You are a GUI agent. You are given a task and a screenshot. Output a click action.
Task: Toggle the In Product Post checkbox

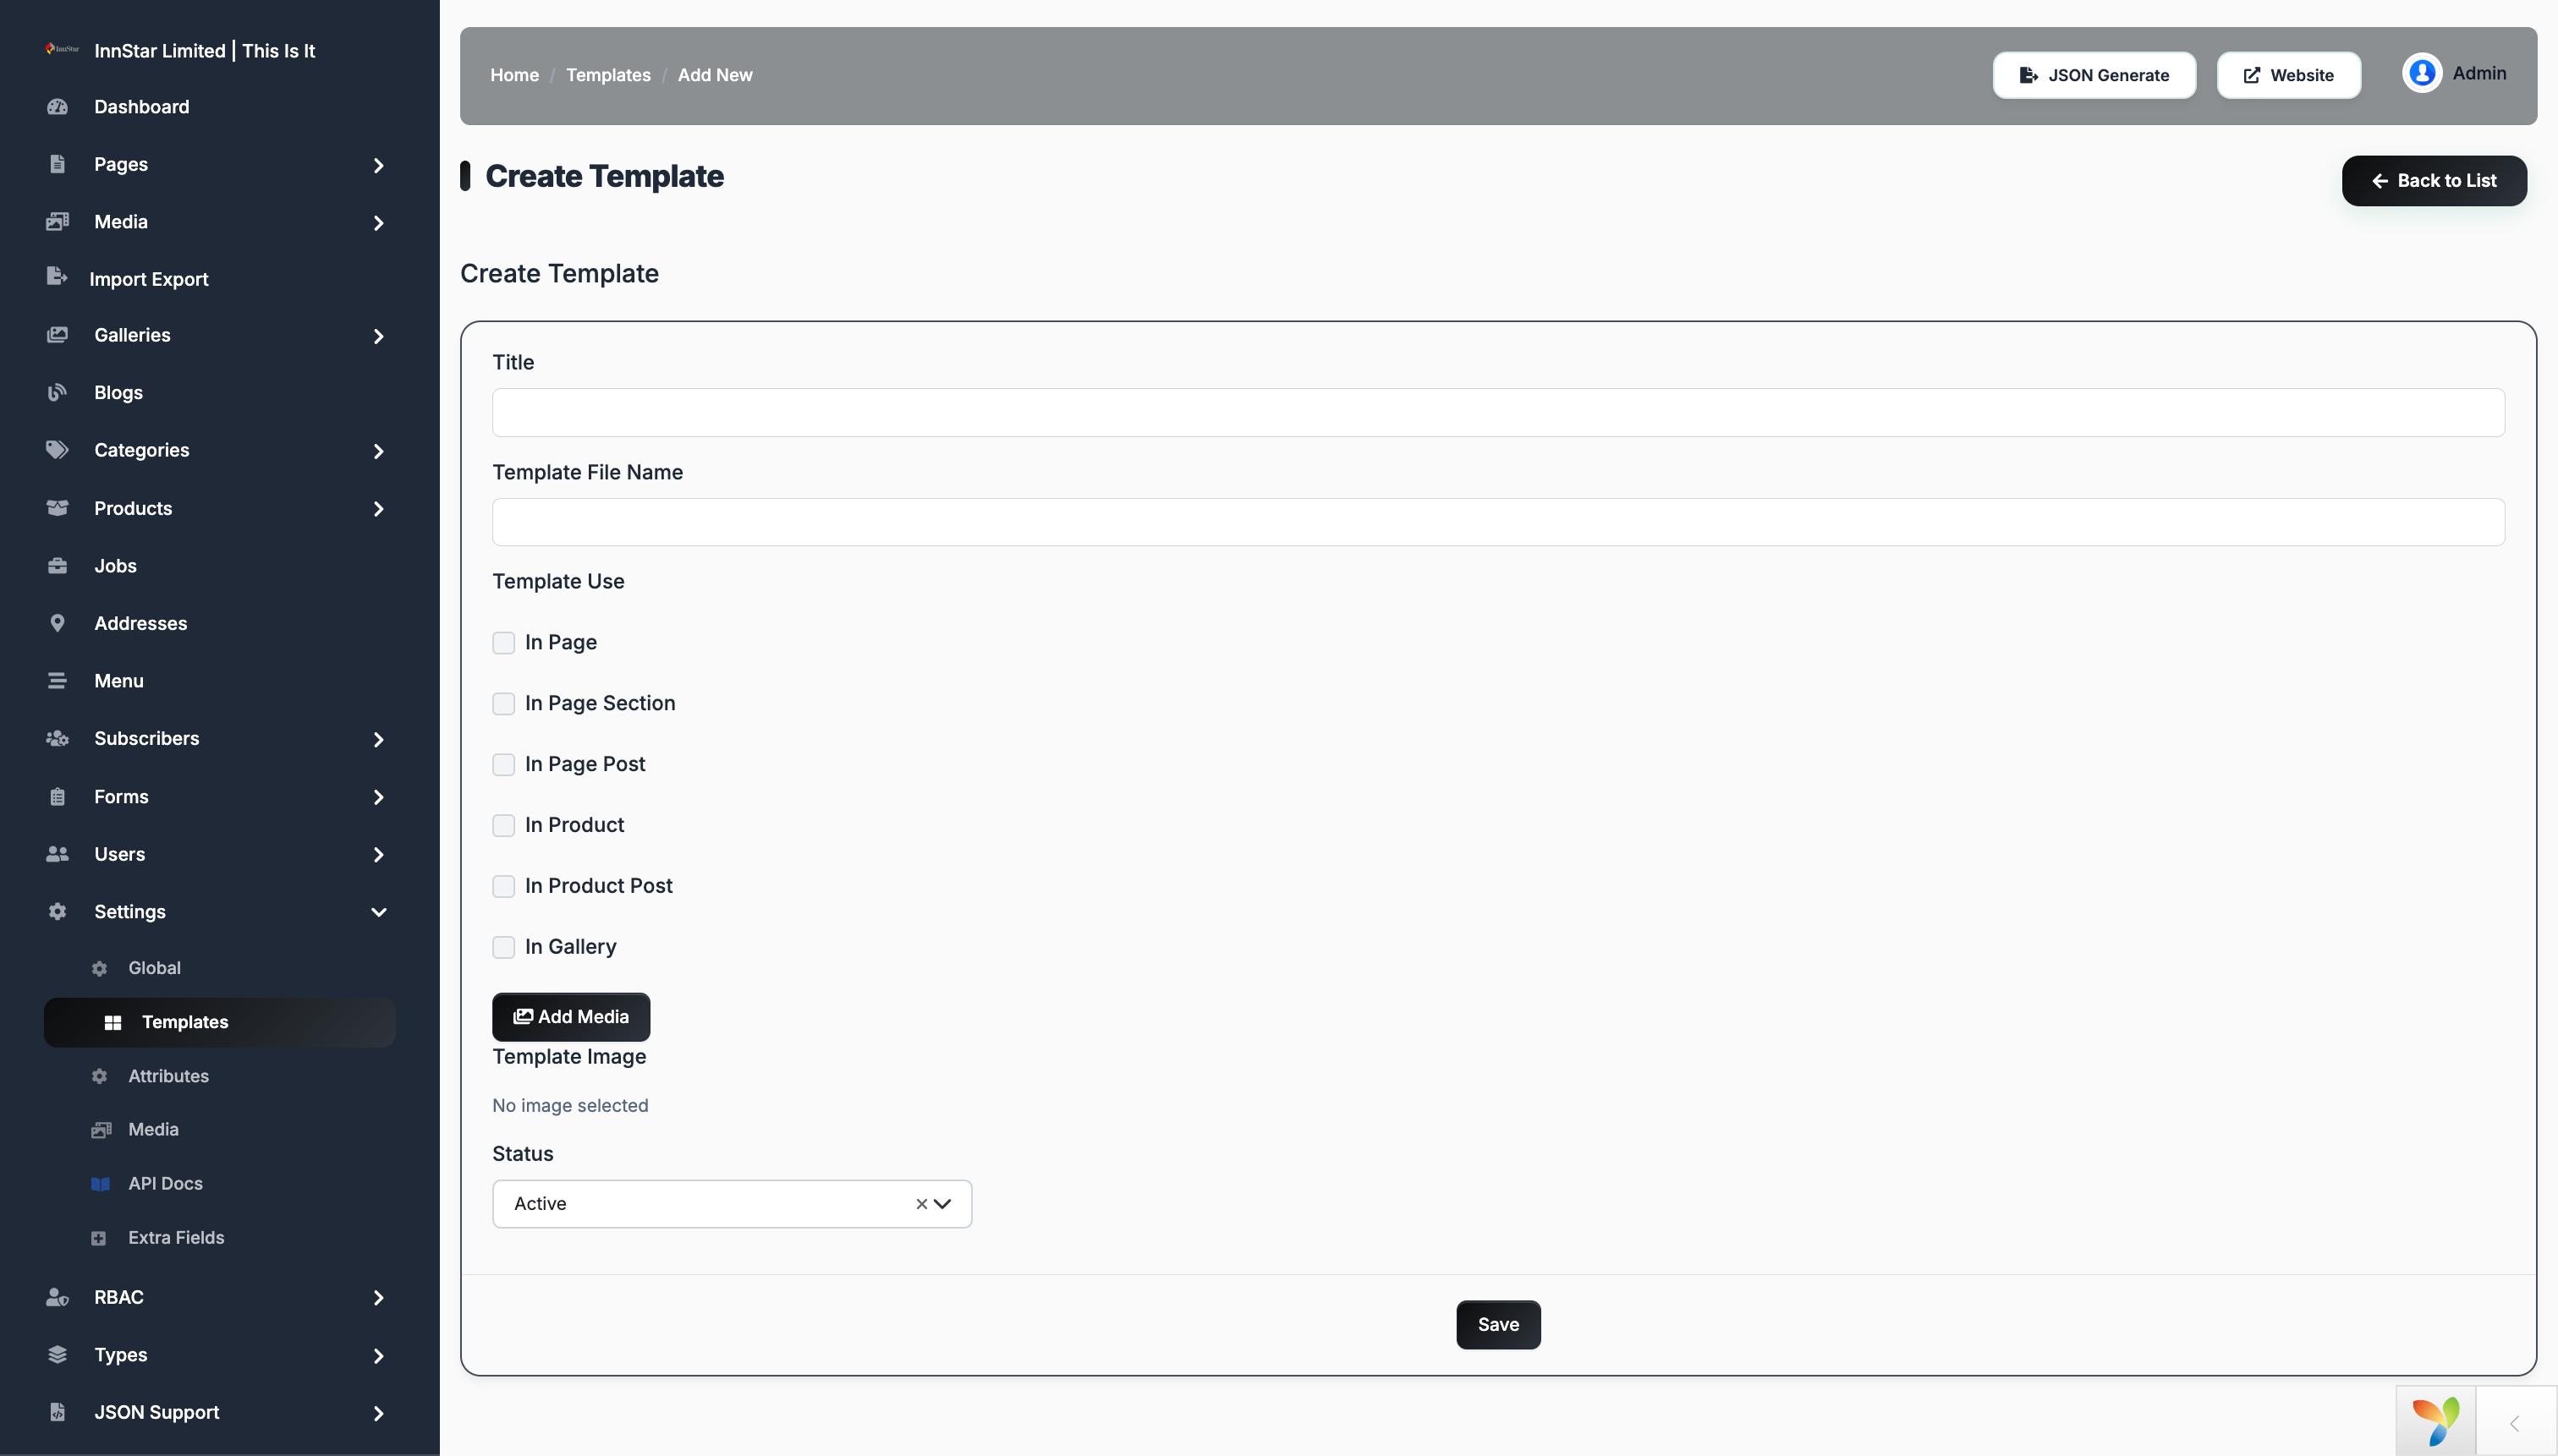pos(503,887)
